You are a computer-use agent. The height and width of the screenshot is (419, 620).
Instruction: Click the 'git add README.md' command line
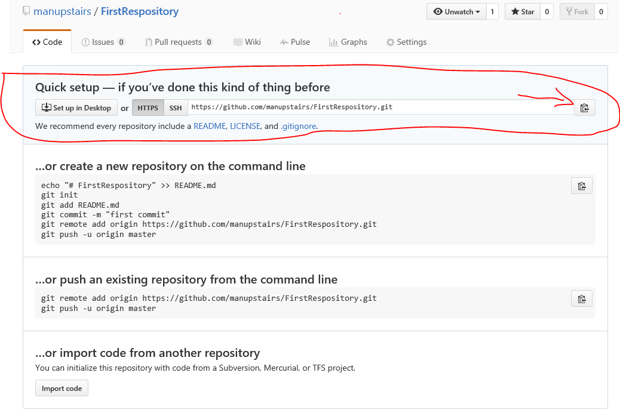tap(80, 205)
